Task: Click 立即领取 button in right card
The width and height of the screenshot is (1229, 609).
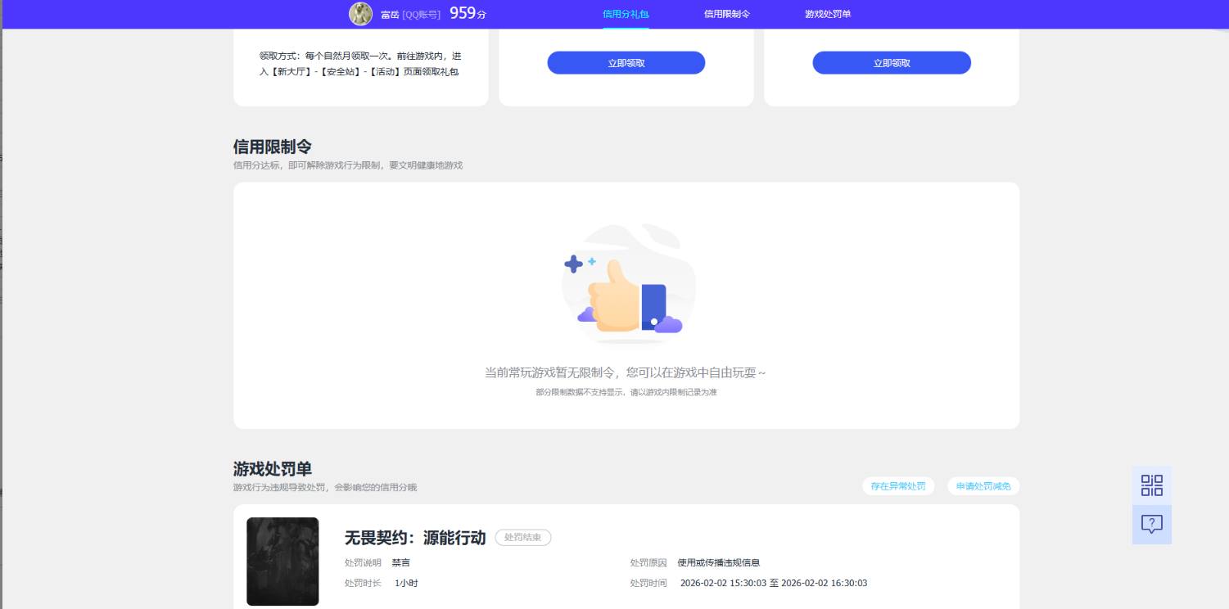Action: click(892, 63)
